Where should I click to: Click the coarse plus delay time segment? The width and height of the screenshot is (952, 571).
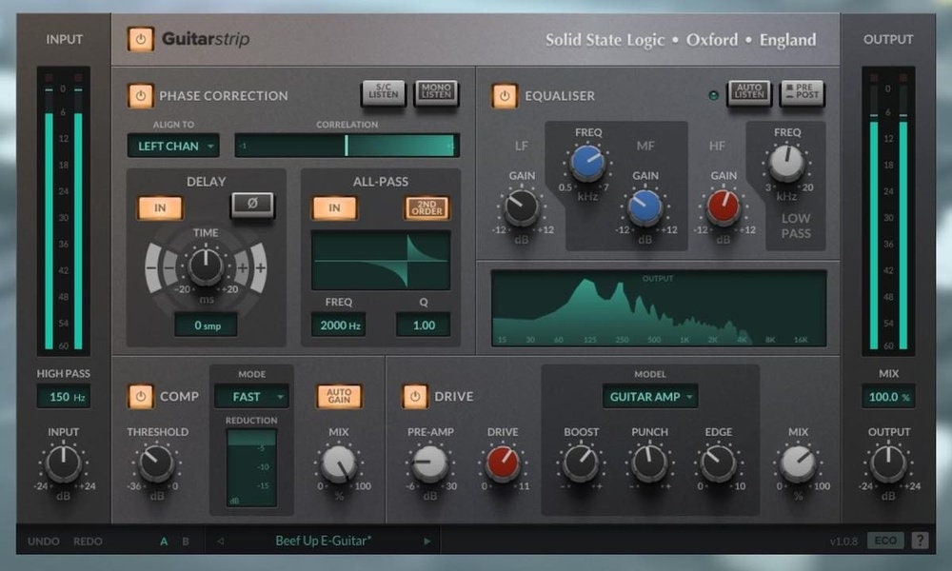(260, 267)
